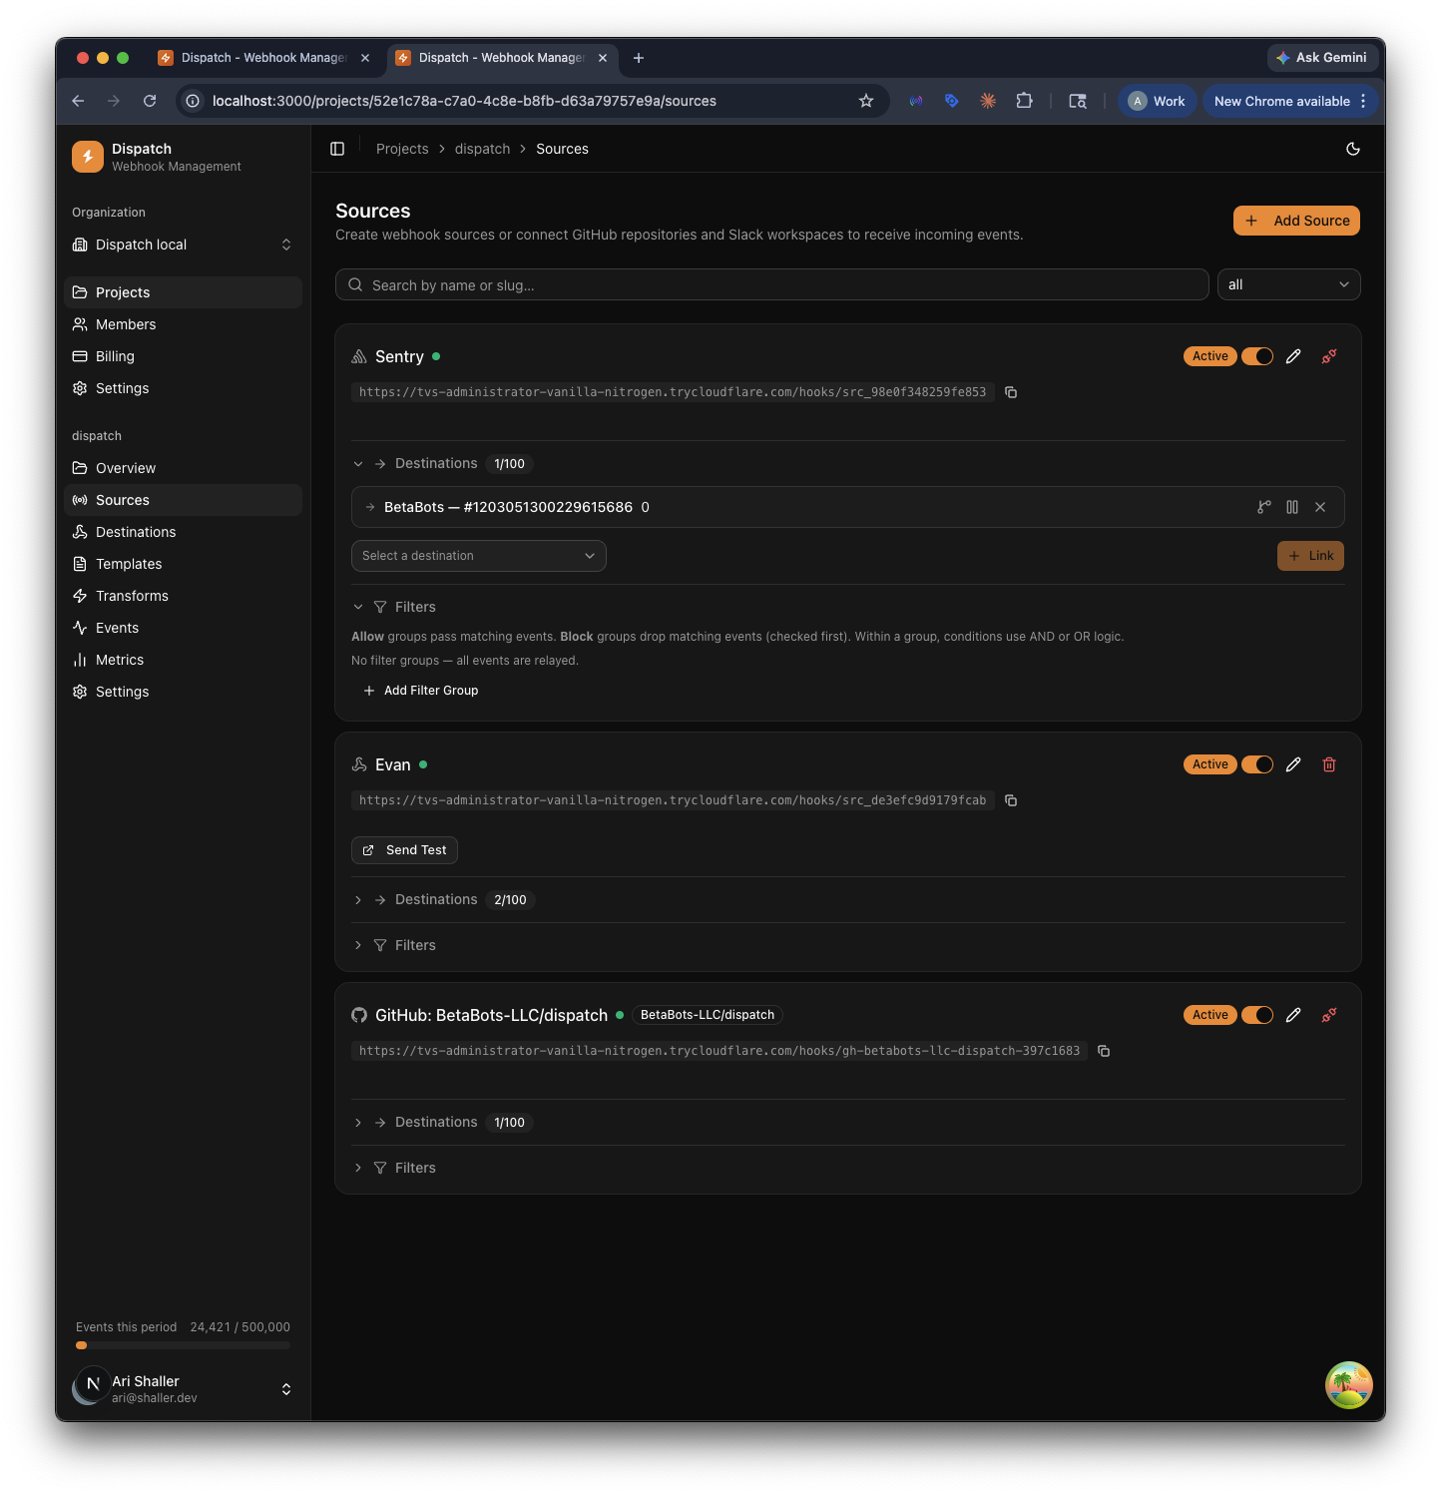Open the 'Select a destination' dropdown
This screenshot has width=1441, height=1495.
coord(479,556)
